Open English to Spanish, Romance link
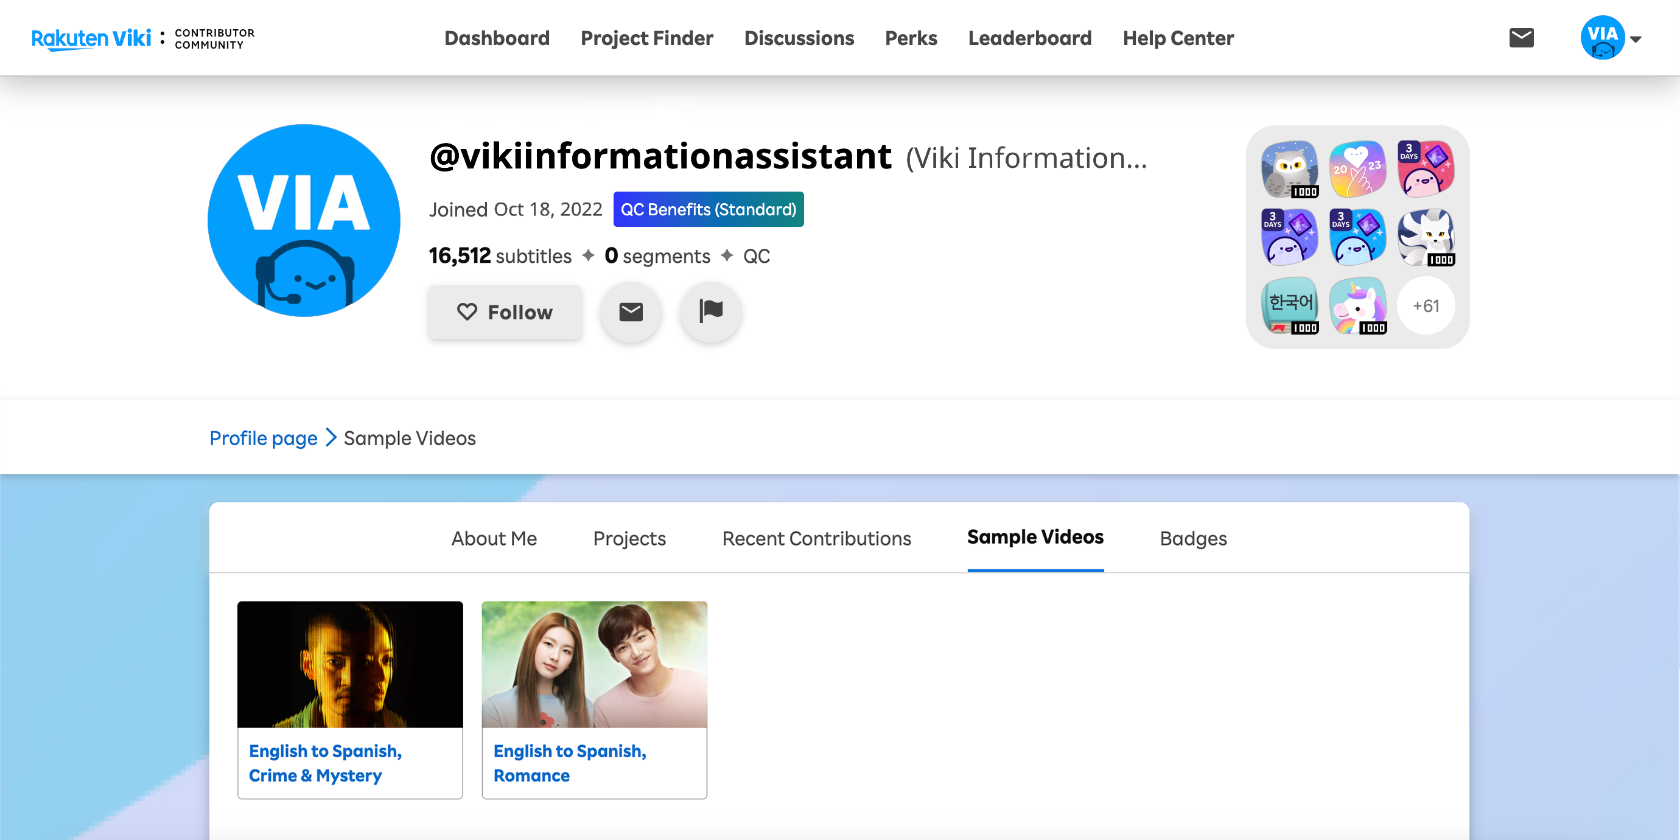The image size is (1680, 840). [569, 763]
